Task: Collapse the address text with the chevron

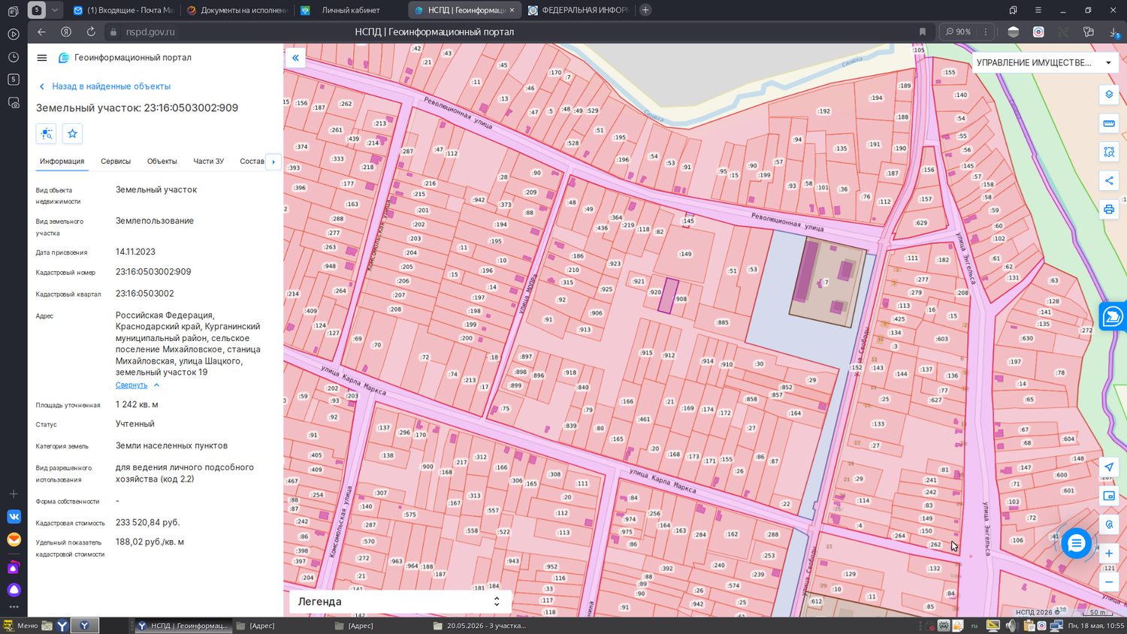Action: click(x=156, y=385)
